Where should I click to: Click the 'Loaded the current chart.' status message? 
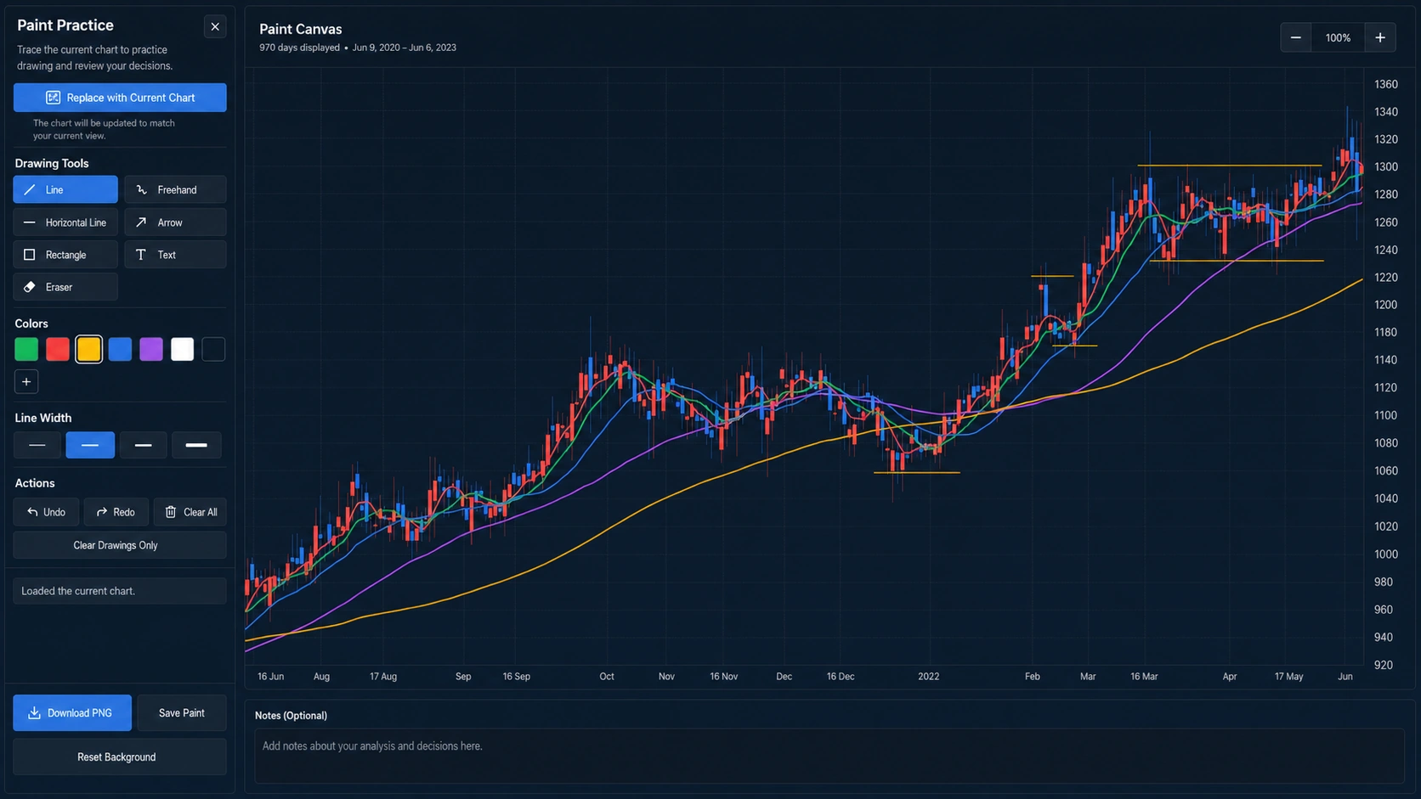pos(120,591)
